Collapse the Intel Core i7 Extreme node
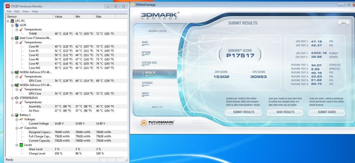Image resolution: width=355 pixels, height=163 pixels. click(12, 38)
